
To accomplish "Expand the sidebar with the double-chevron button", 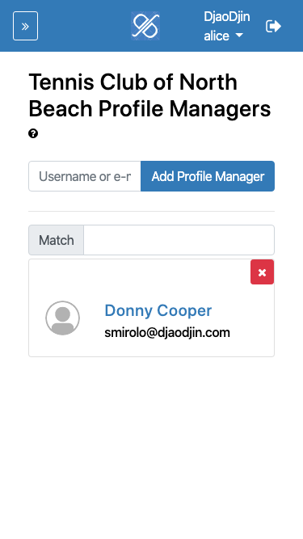I will pos(25,26).
